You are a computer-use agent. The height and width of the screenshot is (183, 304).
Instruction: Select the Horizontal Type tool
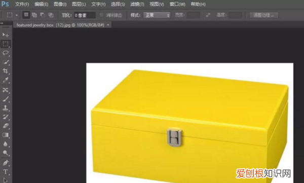tap(6, 172)
